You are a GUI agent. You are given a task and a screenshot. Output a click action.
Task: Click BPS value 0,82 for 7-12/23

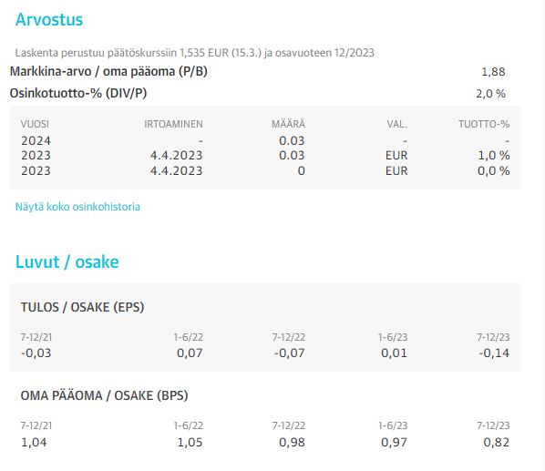click(497, 442)
